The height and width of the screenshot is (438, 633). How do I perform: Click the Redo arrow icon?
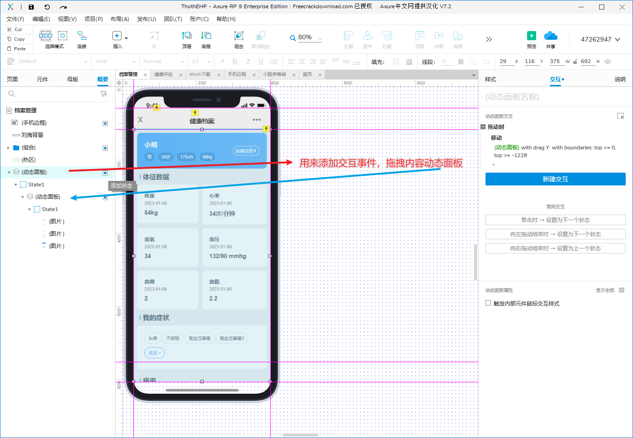coord(63,7)
